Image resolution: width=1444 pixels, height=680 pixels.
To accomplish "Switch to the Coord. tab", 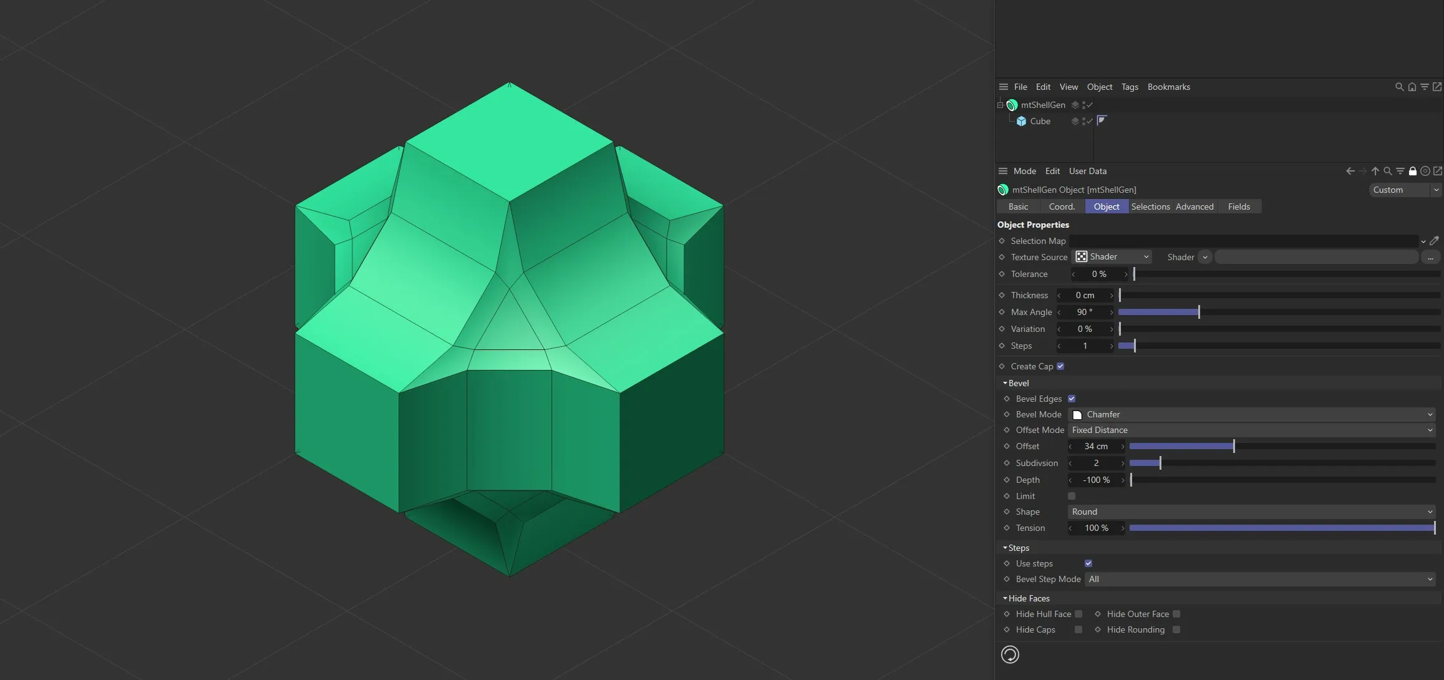I will [1062, 206].
